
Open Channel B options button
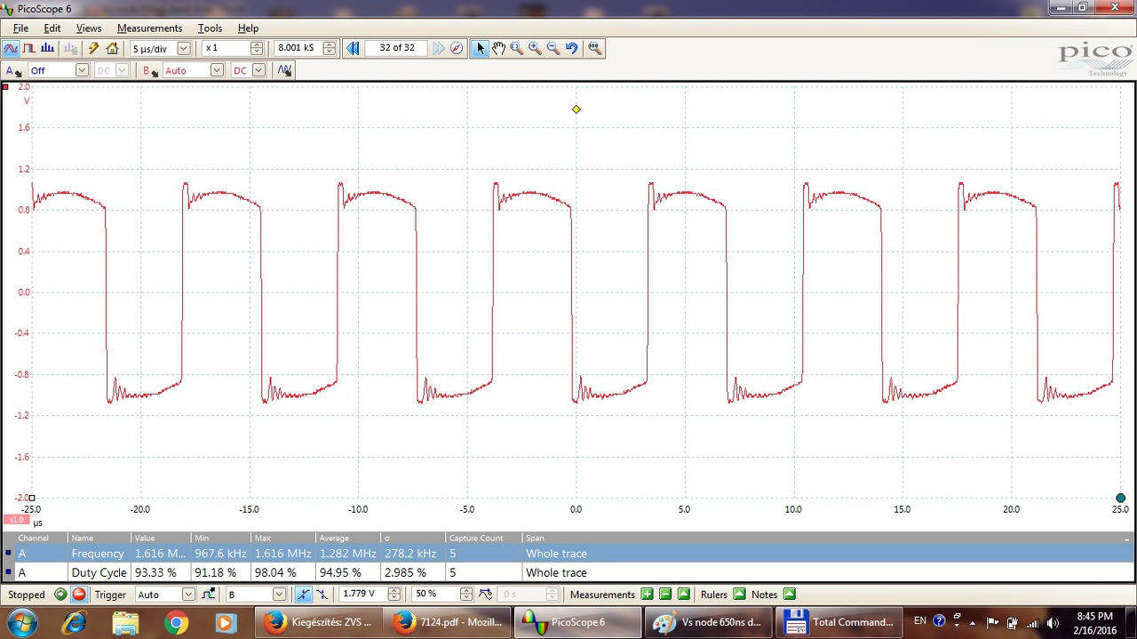tap(150, 70)
